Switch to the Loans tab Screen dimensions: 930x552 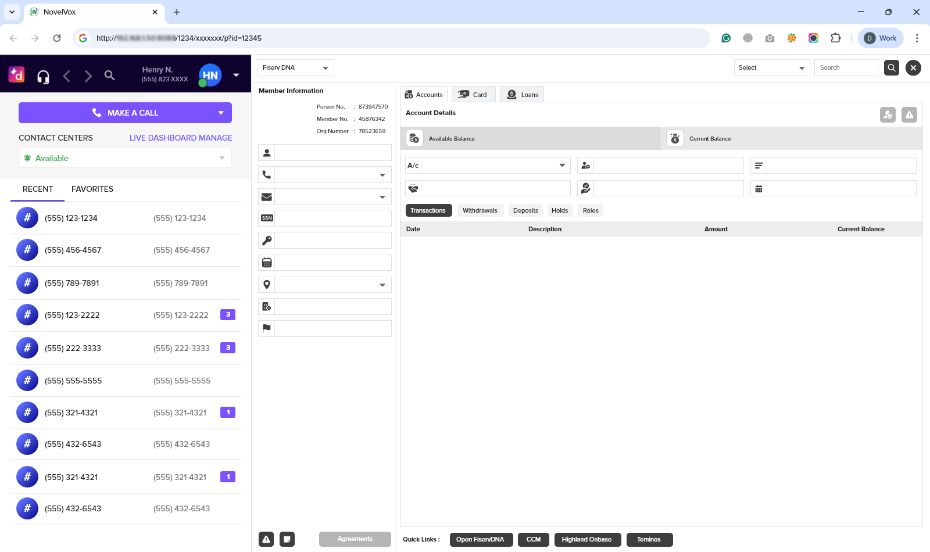click(522, 95)
